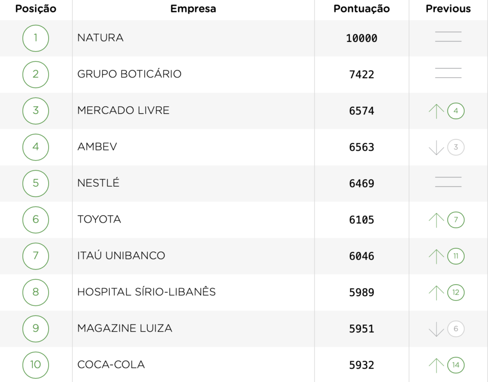This screenshot has width=488, height=382.
Task: Click the up arrow in Toyota row
Action: [x=436, y=220]
